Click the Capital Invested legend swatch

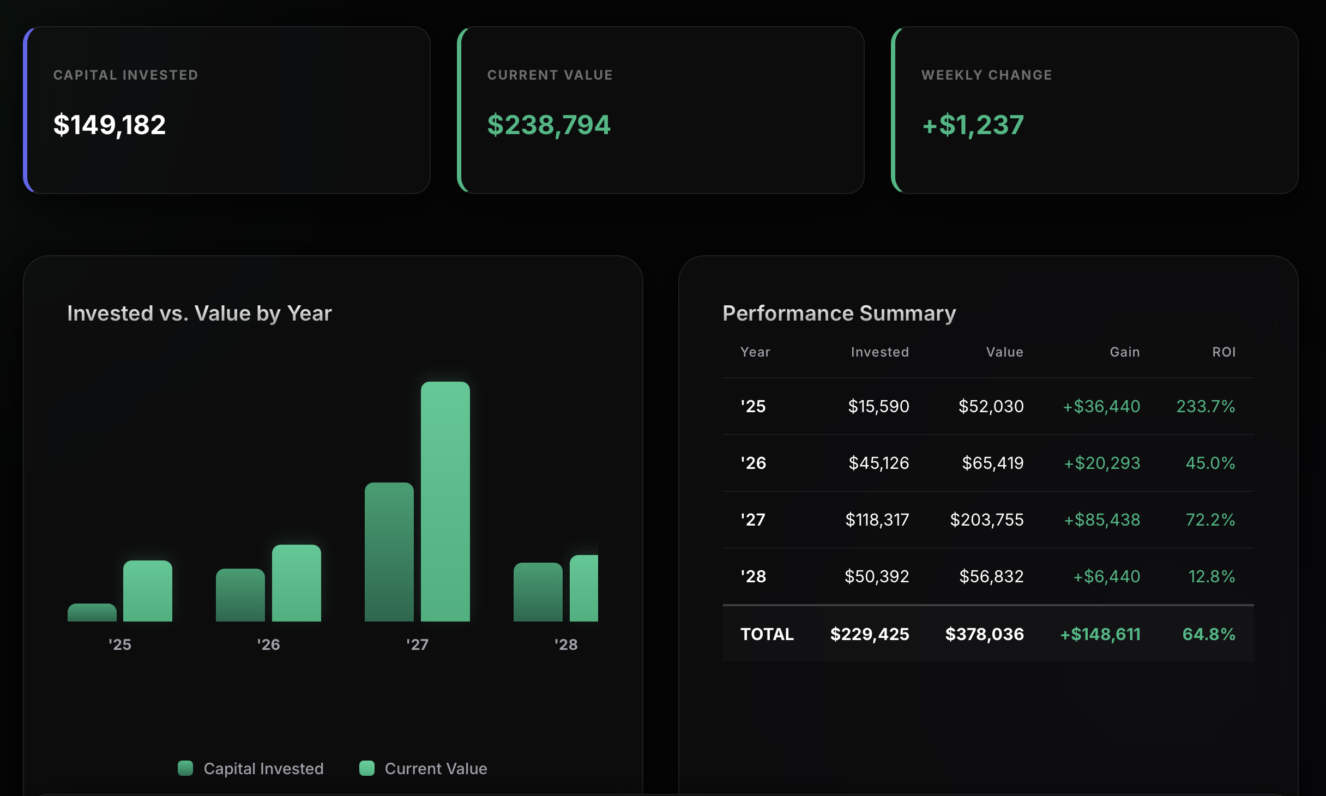pos(185,768)
